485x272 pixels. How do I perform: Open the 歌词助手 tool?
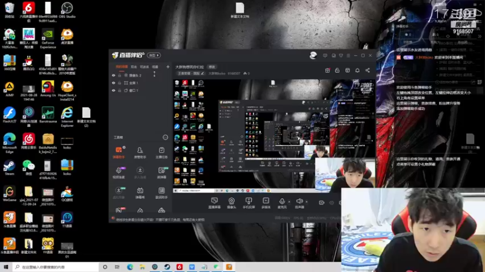coord(161,193)
